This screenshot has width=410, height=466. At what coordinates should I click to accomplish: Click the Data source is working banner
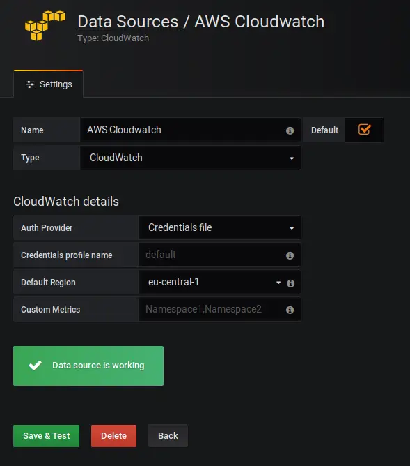click(88, 366)
